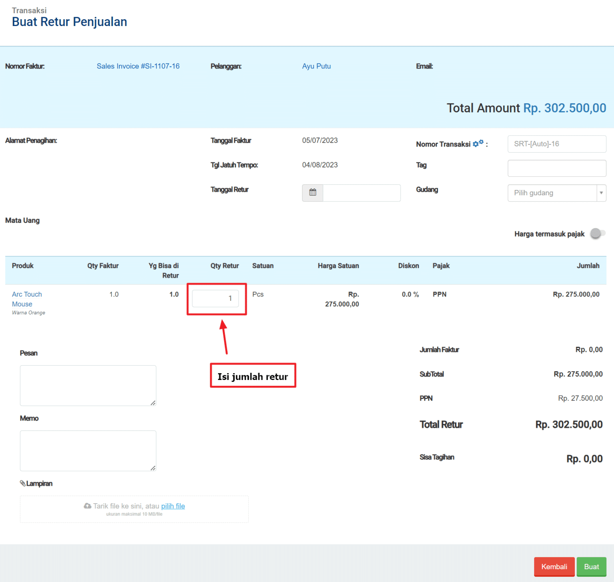Click the pilih file upload link
The image size is (614, 582).
point(173,506)
